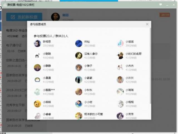Click 小灰灰's avatar

pyautogui.click(x=120, y=80)
